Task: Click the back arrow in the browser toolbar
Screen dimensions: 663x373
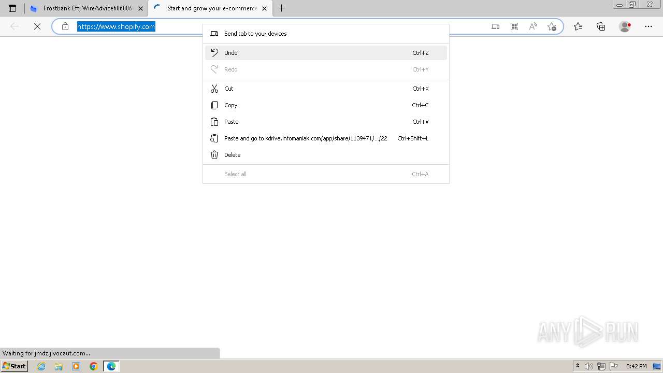Action: [x=15, y=26]
